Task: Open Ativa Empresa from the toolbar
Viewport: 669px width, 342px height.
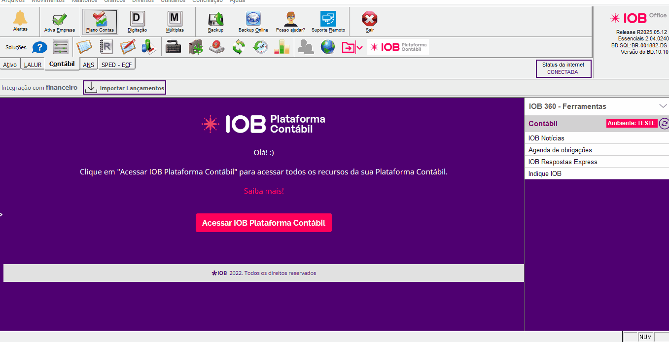Action: pos(60,21)
